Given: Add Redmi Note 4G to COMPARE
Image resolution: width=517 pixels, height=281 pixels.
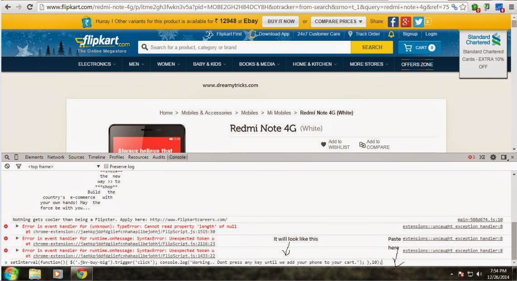Looking at the screenshot, I should coord(374,145).
